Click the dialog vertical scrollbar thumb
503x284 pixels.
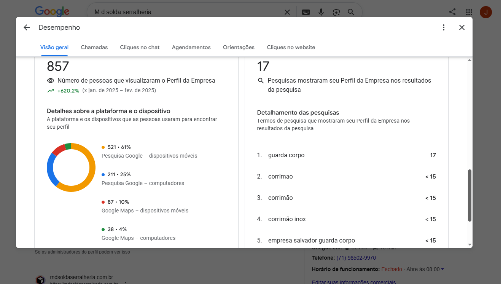pyautogui.click(x=470, y=195)
